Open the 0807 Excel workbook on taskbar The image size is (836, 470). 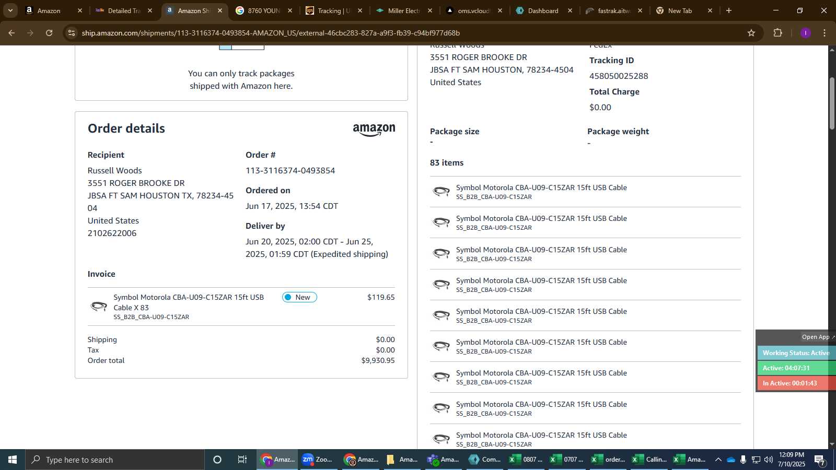(526, 460)
